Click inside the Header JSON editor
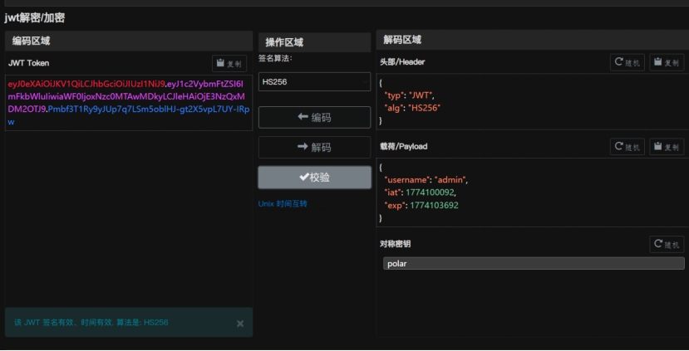The width and height of the screenshot is (689, 351). tap(532, 102)
